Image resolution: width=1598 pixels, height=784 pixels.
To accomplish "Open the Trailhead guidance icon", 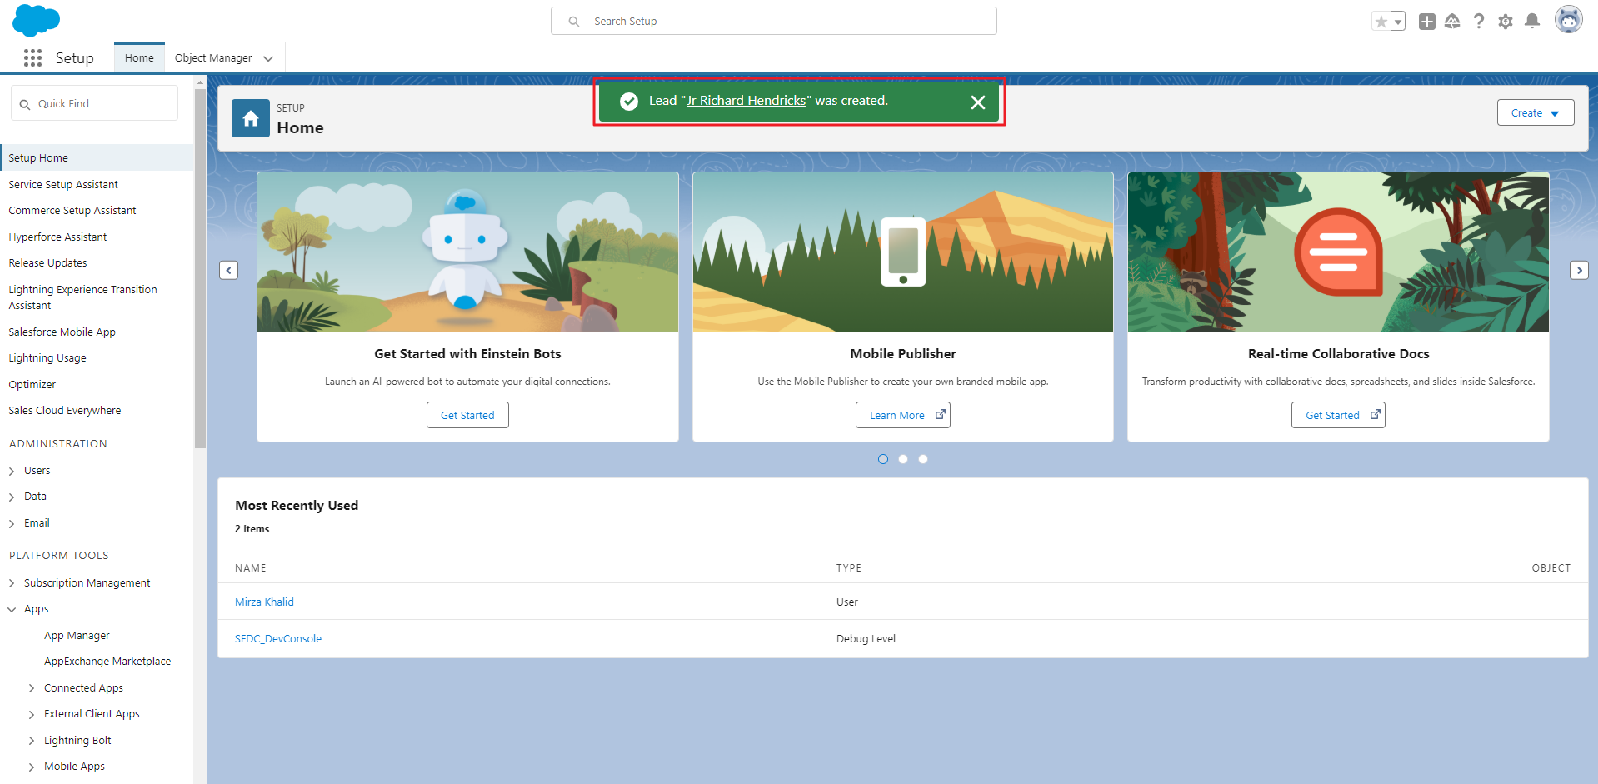I will (x=1452, y=22).
